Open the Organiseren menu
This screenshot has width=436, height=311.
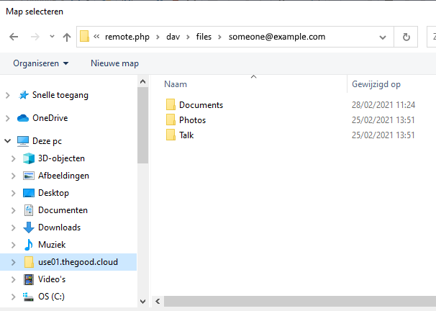(41, 63)
